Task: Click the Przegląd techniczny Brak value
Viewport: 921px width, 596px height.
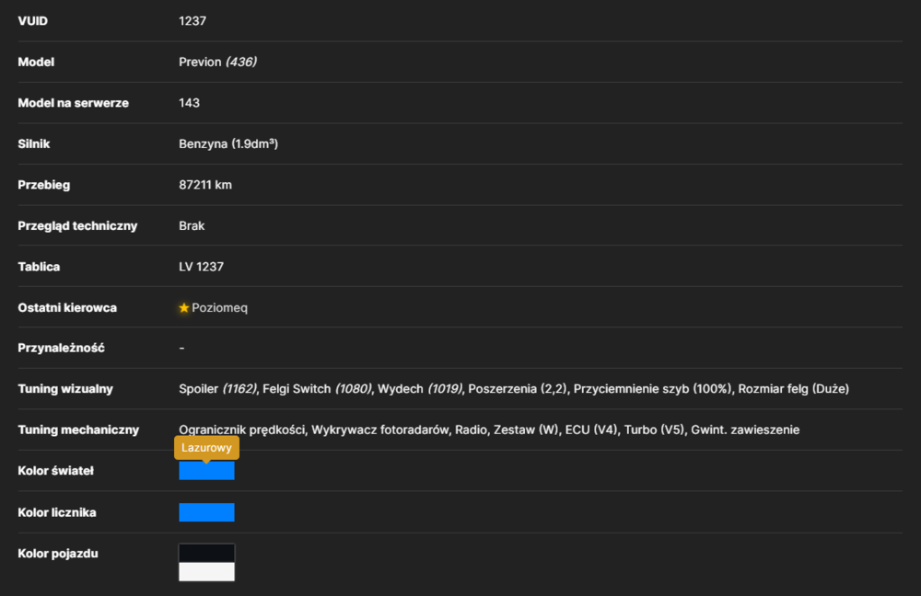Action: pos(192,226)
